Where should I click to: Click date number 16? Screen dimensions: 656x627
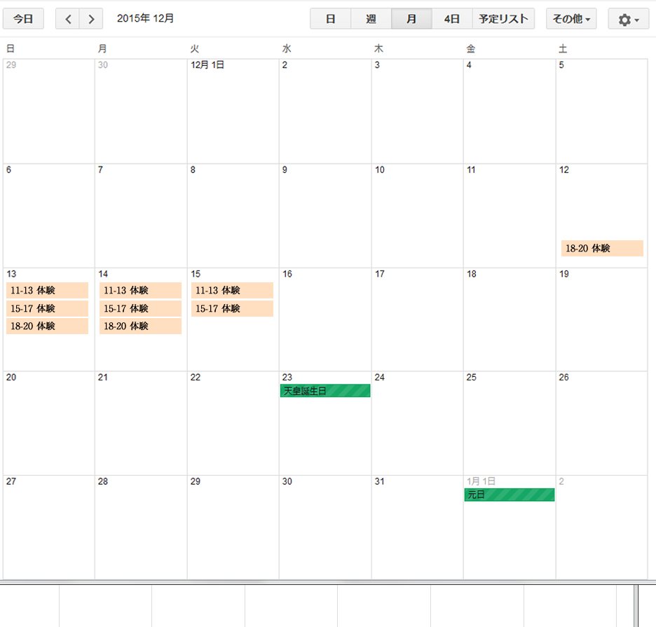pos(287,274)
